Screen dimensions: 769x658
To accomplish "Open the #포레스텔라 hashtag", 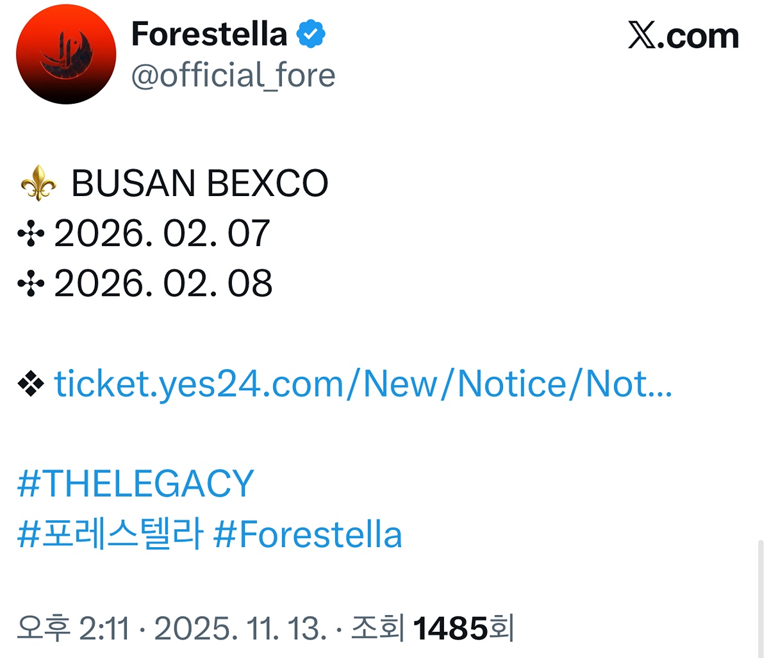I will (110, 535).
